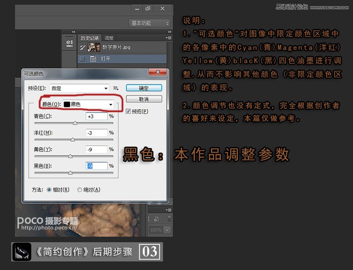Open the 基本功能 workspace dropdown
This screenshot has height=270, width=353.
pos(150,23)
